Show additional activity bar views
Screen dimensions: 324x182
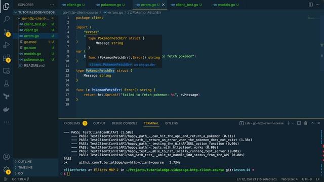(x=6, y=122)
